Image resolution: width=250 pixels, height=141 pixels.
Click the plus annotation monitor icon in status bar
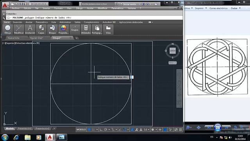point(160,130)
